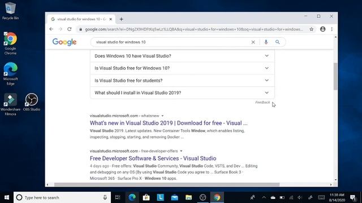This screenshot has width=362, height=203.
Task: Click the Google logo
Action: [64, 42]
